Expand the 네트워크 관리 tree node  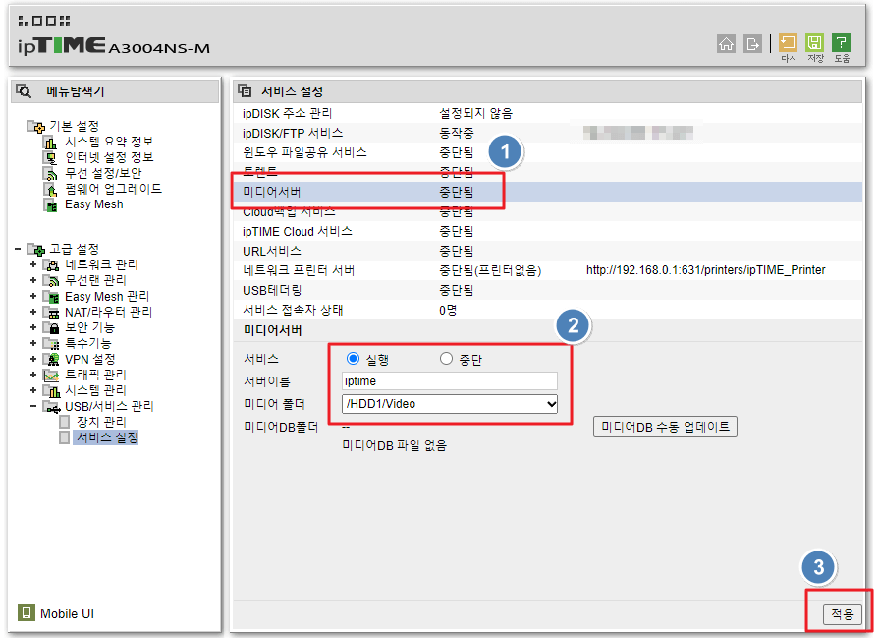click(32, 263)
